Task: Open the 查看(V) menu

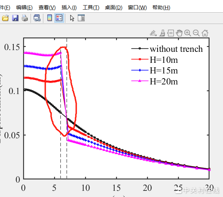Action: pos(47,8)
